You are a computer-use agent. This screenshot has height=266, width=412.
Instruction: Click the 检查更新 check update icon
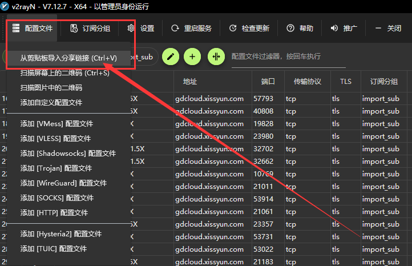249,29
